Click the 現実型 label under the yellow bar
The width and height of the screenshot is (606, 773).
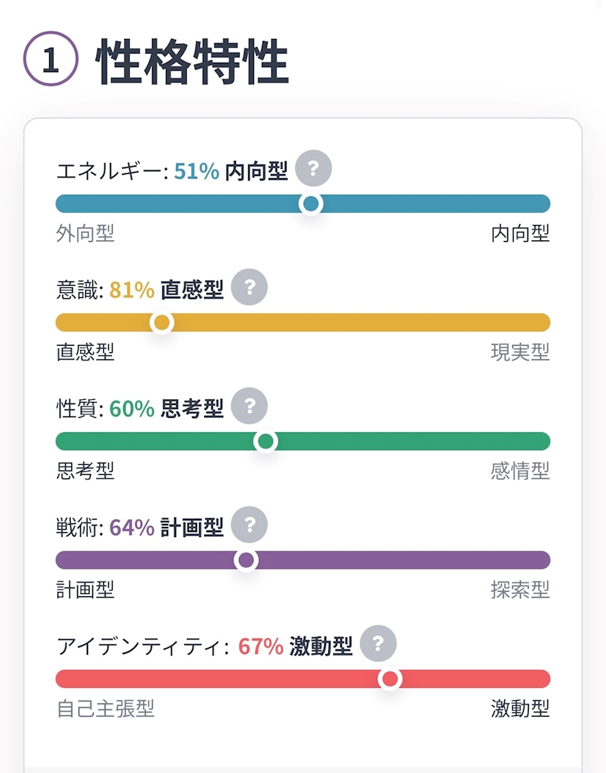point(520,352)
